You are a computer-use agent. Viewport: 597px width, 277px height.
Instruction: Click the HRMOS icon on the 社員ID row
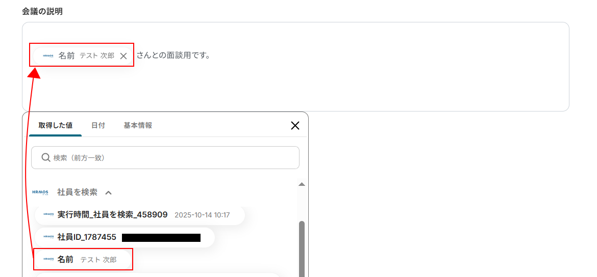[48, 237]
